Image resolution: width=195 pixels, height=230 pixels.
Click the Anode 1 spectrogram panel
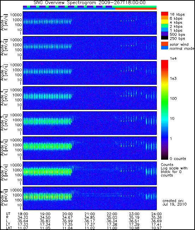click(x=90, y=23)
